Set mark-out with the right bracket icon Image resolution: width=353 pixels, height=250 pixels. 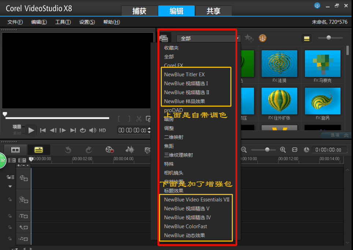[x=129, y=119]
